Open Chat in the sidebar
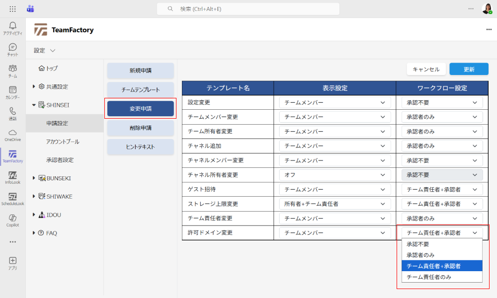The image size is (497, 298). [x=12, y=49]
